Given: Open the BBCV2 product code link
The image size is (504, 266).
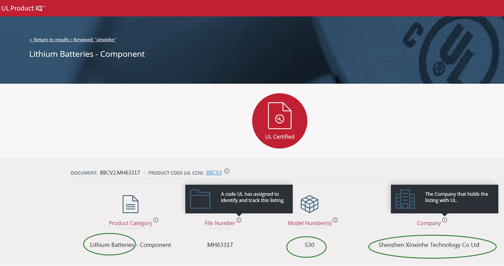Looking at the screenshot, I should tap(214, 173).
